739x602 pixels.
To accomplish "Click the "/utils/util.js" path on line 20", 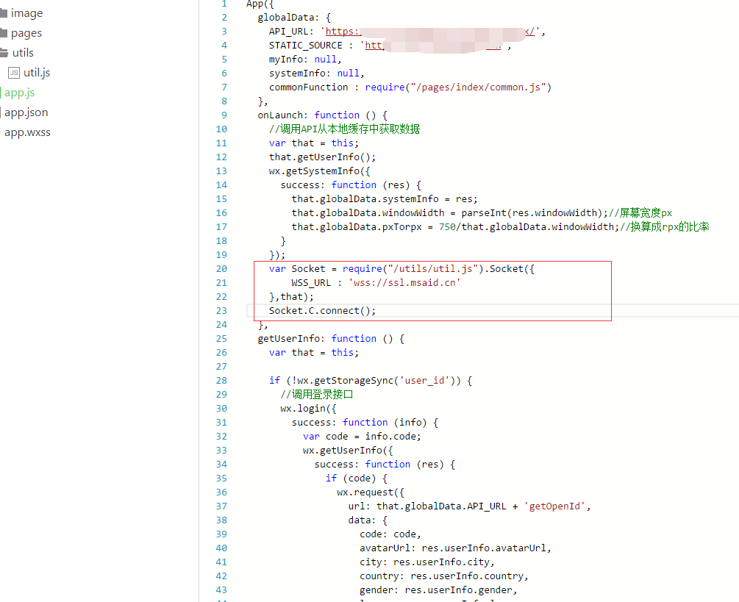I will (x=438, y=269).
